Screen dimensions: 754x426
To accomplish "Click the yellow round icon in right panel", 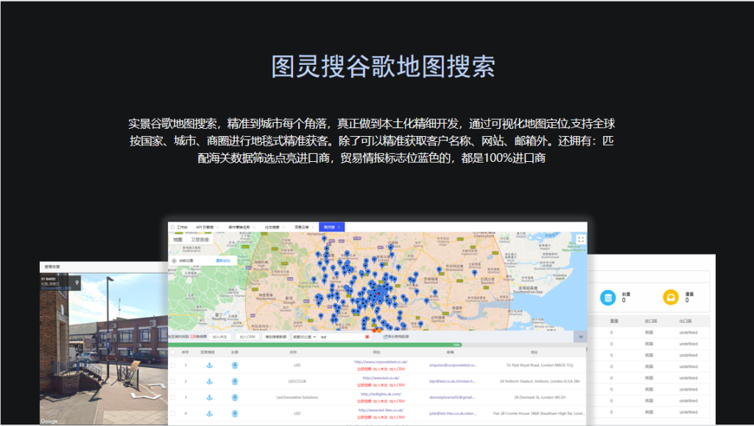I will coord(670,297).
